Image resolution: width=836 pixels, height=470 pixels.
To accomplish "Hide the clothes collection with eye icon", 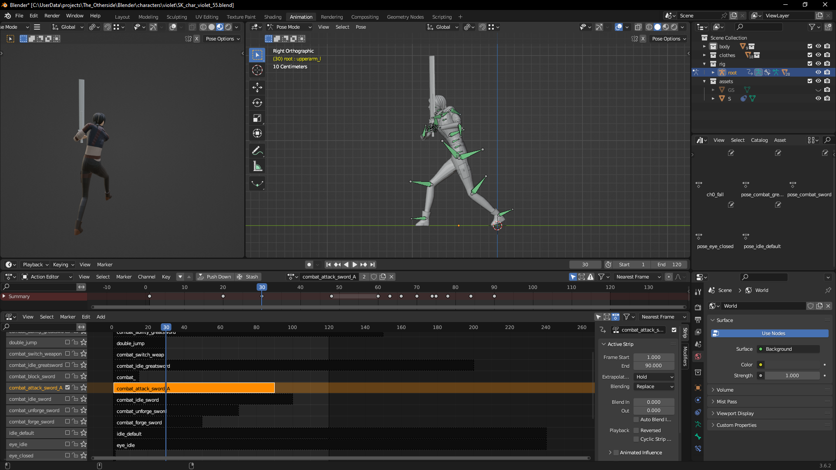I will (818, 55).
